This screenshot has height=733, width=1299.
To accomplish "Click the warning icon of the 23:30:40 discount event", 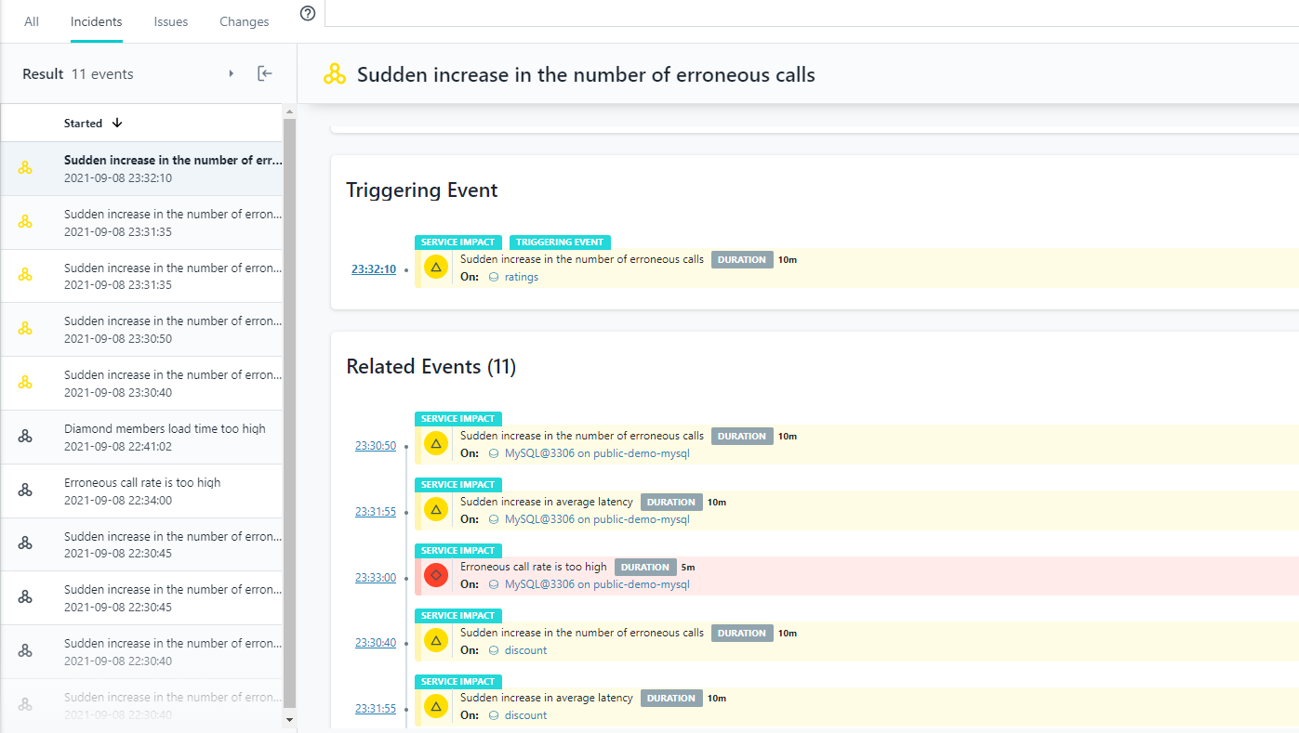I will click(x=435, y=641).
